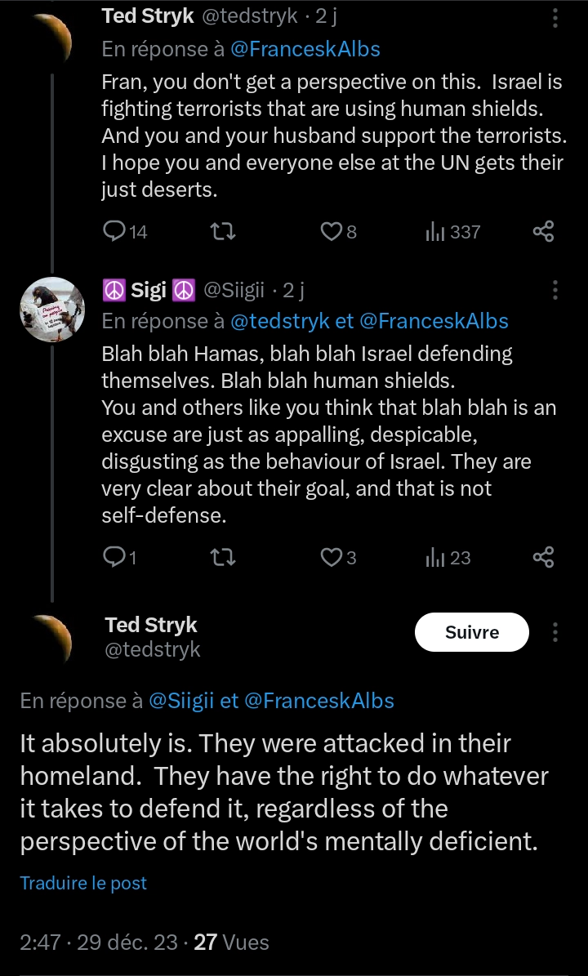The width and height of the screenshot is (588, 976).
Task: Retweet Ted Stryk's first tweet
Action: 224,232
